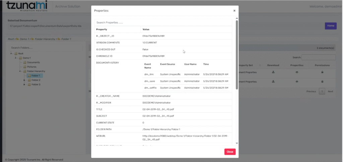Screen dimensions: 343x162
Task: View properties with the second row eye icon
Action: tap(297, 82)
